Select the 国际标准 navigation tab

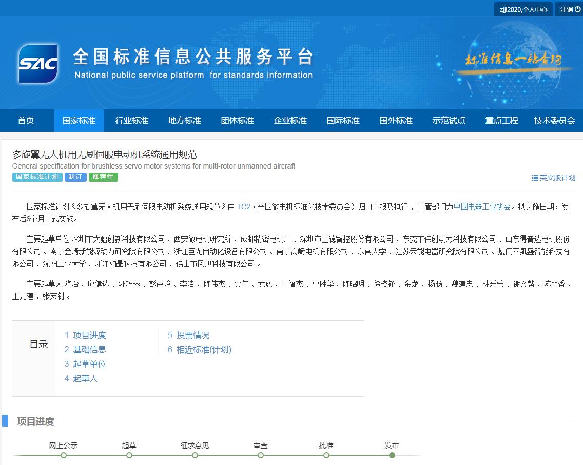click(343, 121)
